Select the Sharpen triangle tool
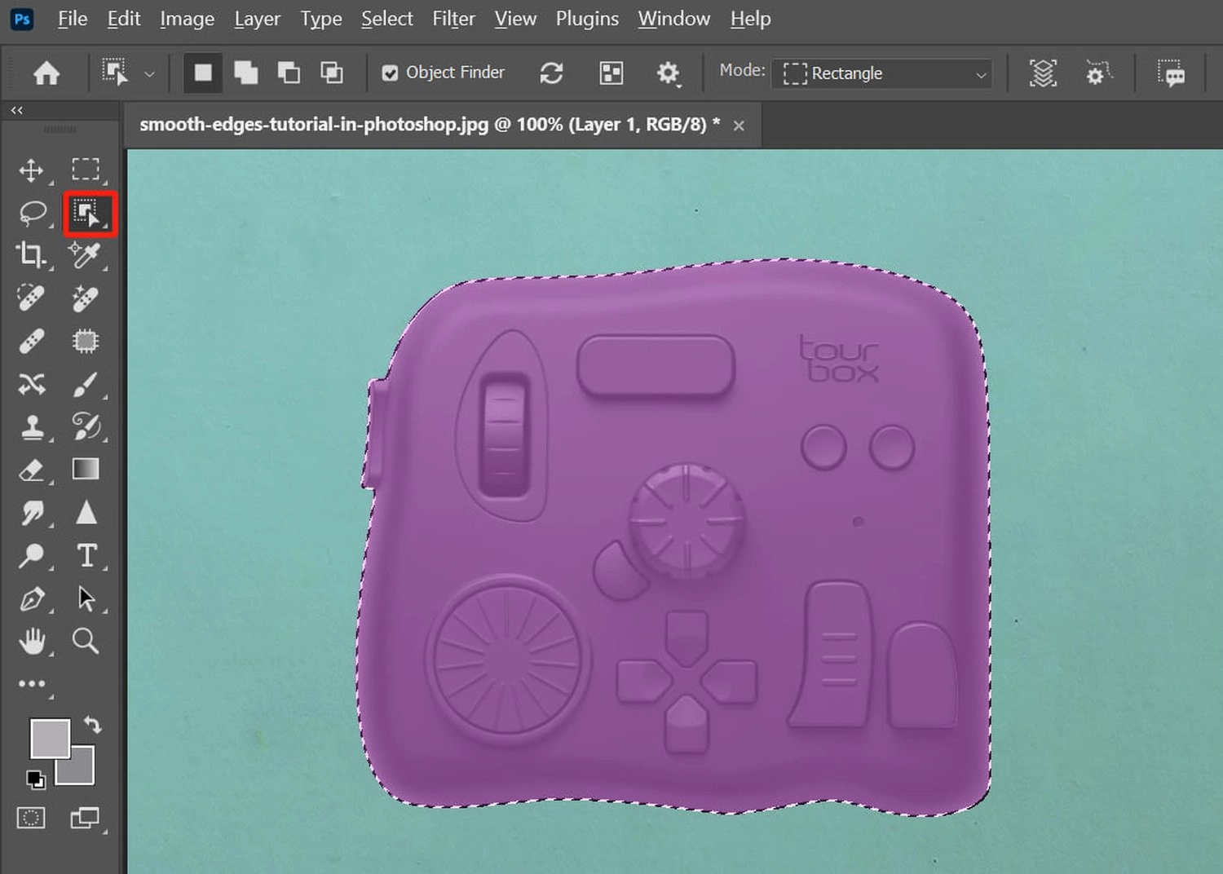 [x=86, y=513]
